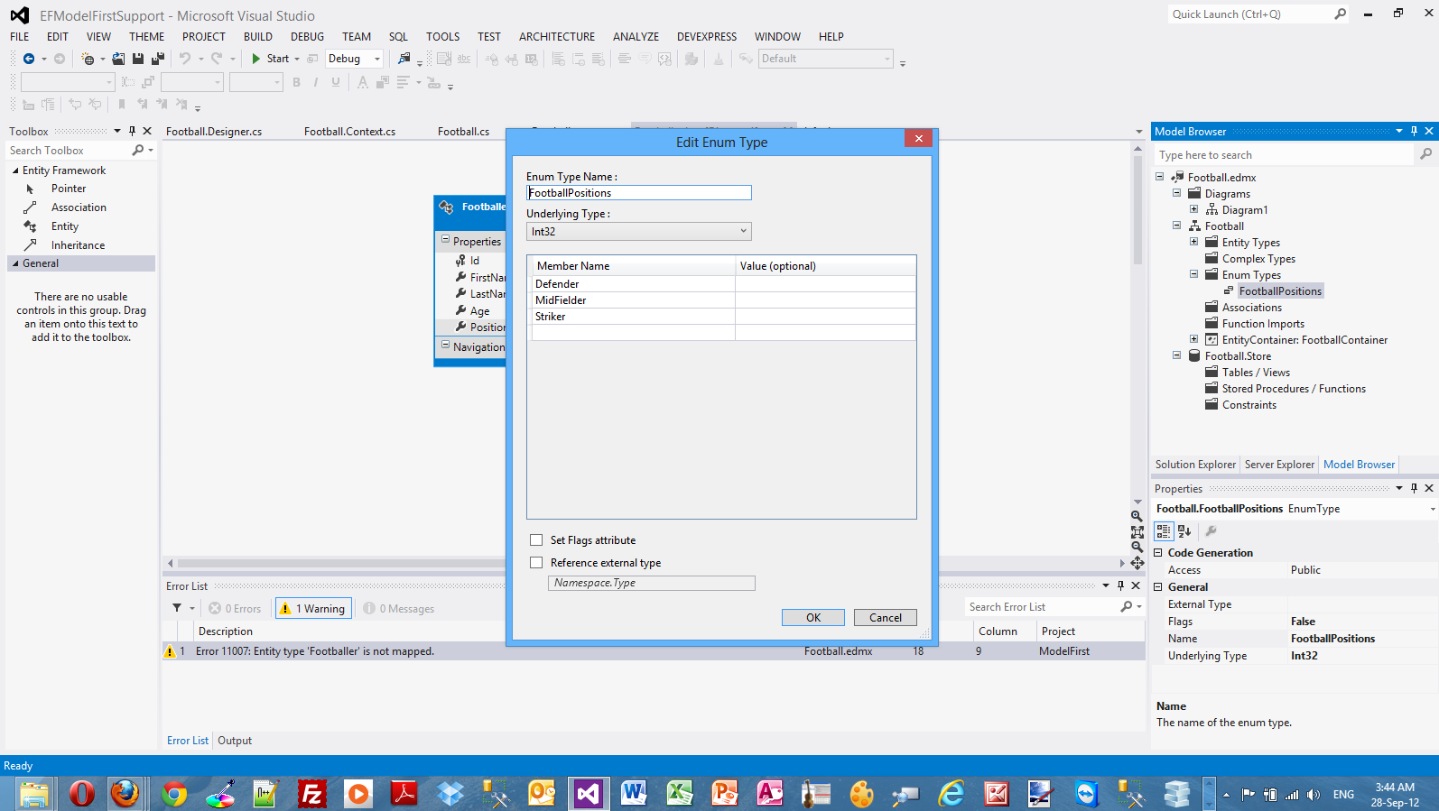The height and width of the screenshot is (811, 1439).
Task: Collapse the Diagrams tree node
Action: pyautogui.click(x=1177, y=193)
